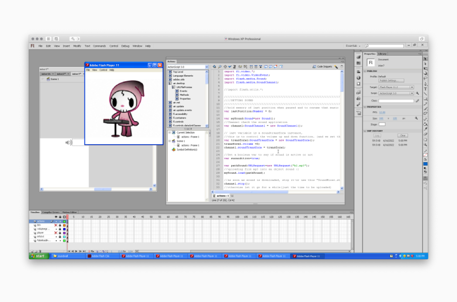The image size is (457, 302).
Task: Switch to Adobe Flash CS6 taskbar button
Action: tap(102, 256)
